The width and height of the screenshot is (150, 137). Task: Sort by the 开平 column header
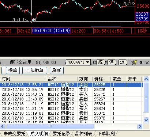134,79
